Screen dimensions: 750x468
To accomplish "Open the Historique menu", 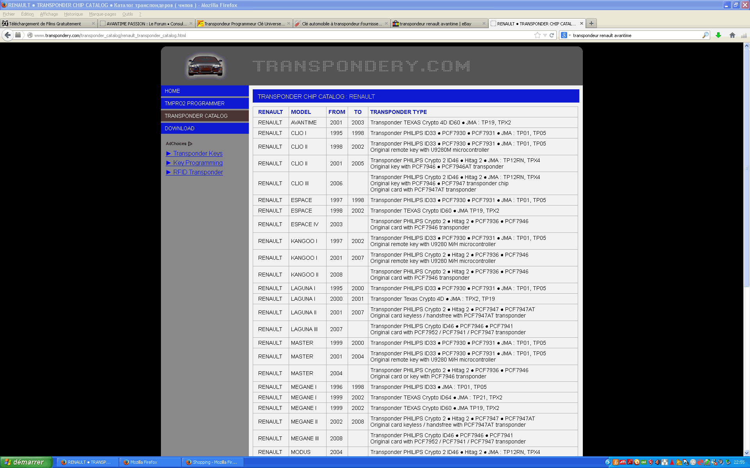I will [x=73, y=14].
